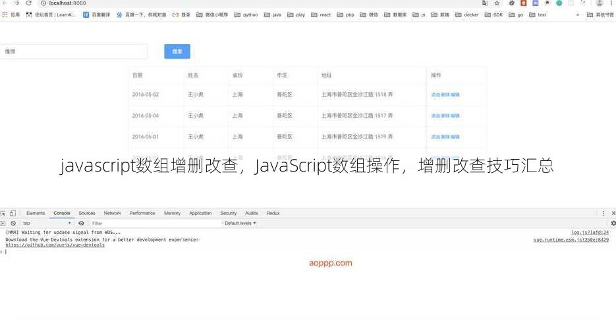Switch to the Audits tab
The width and height of the screenshot is (616, 322).
[252, 213]
